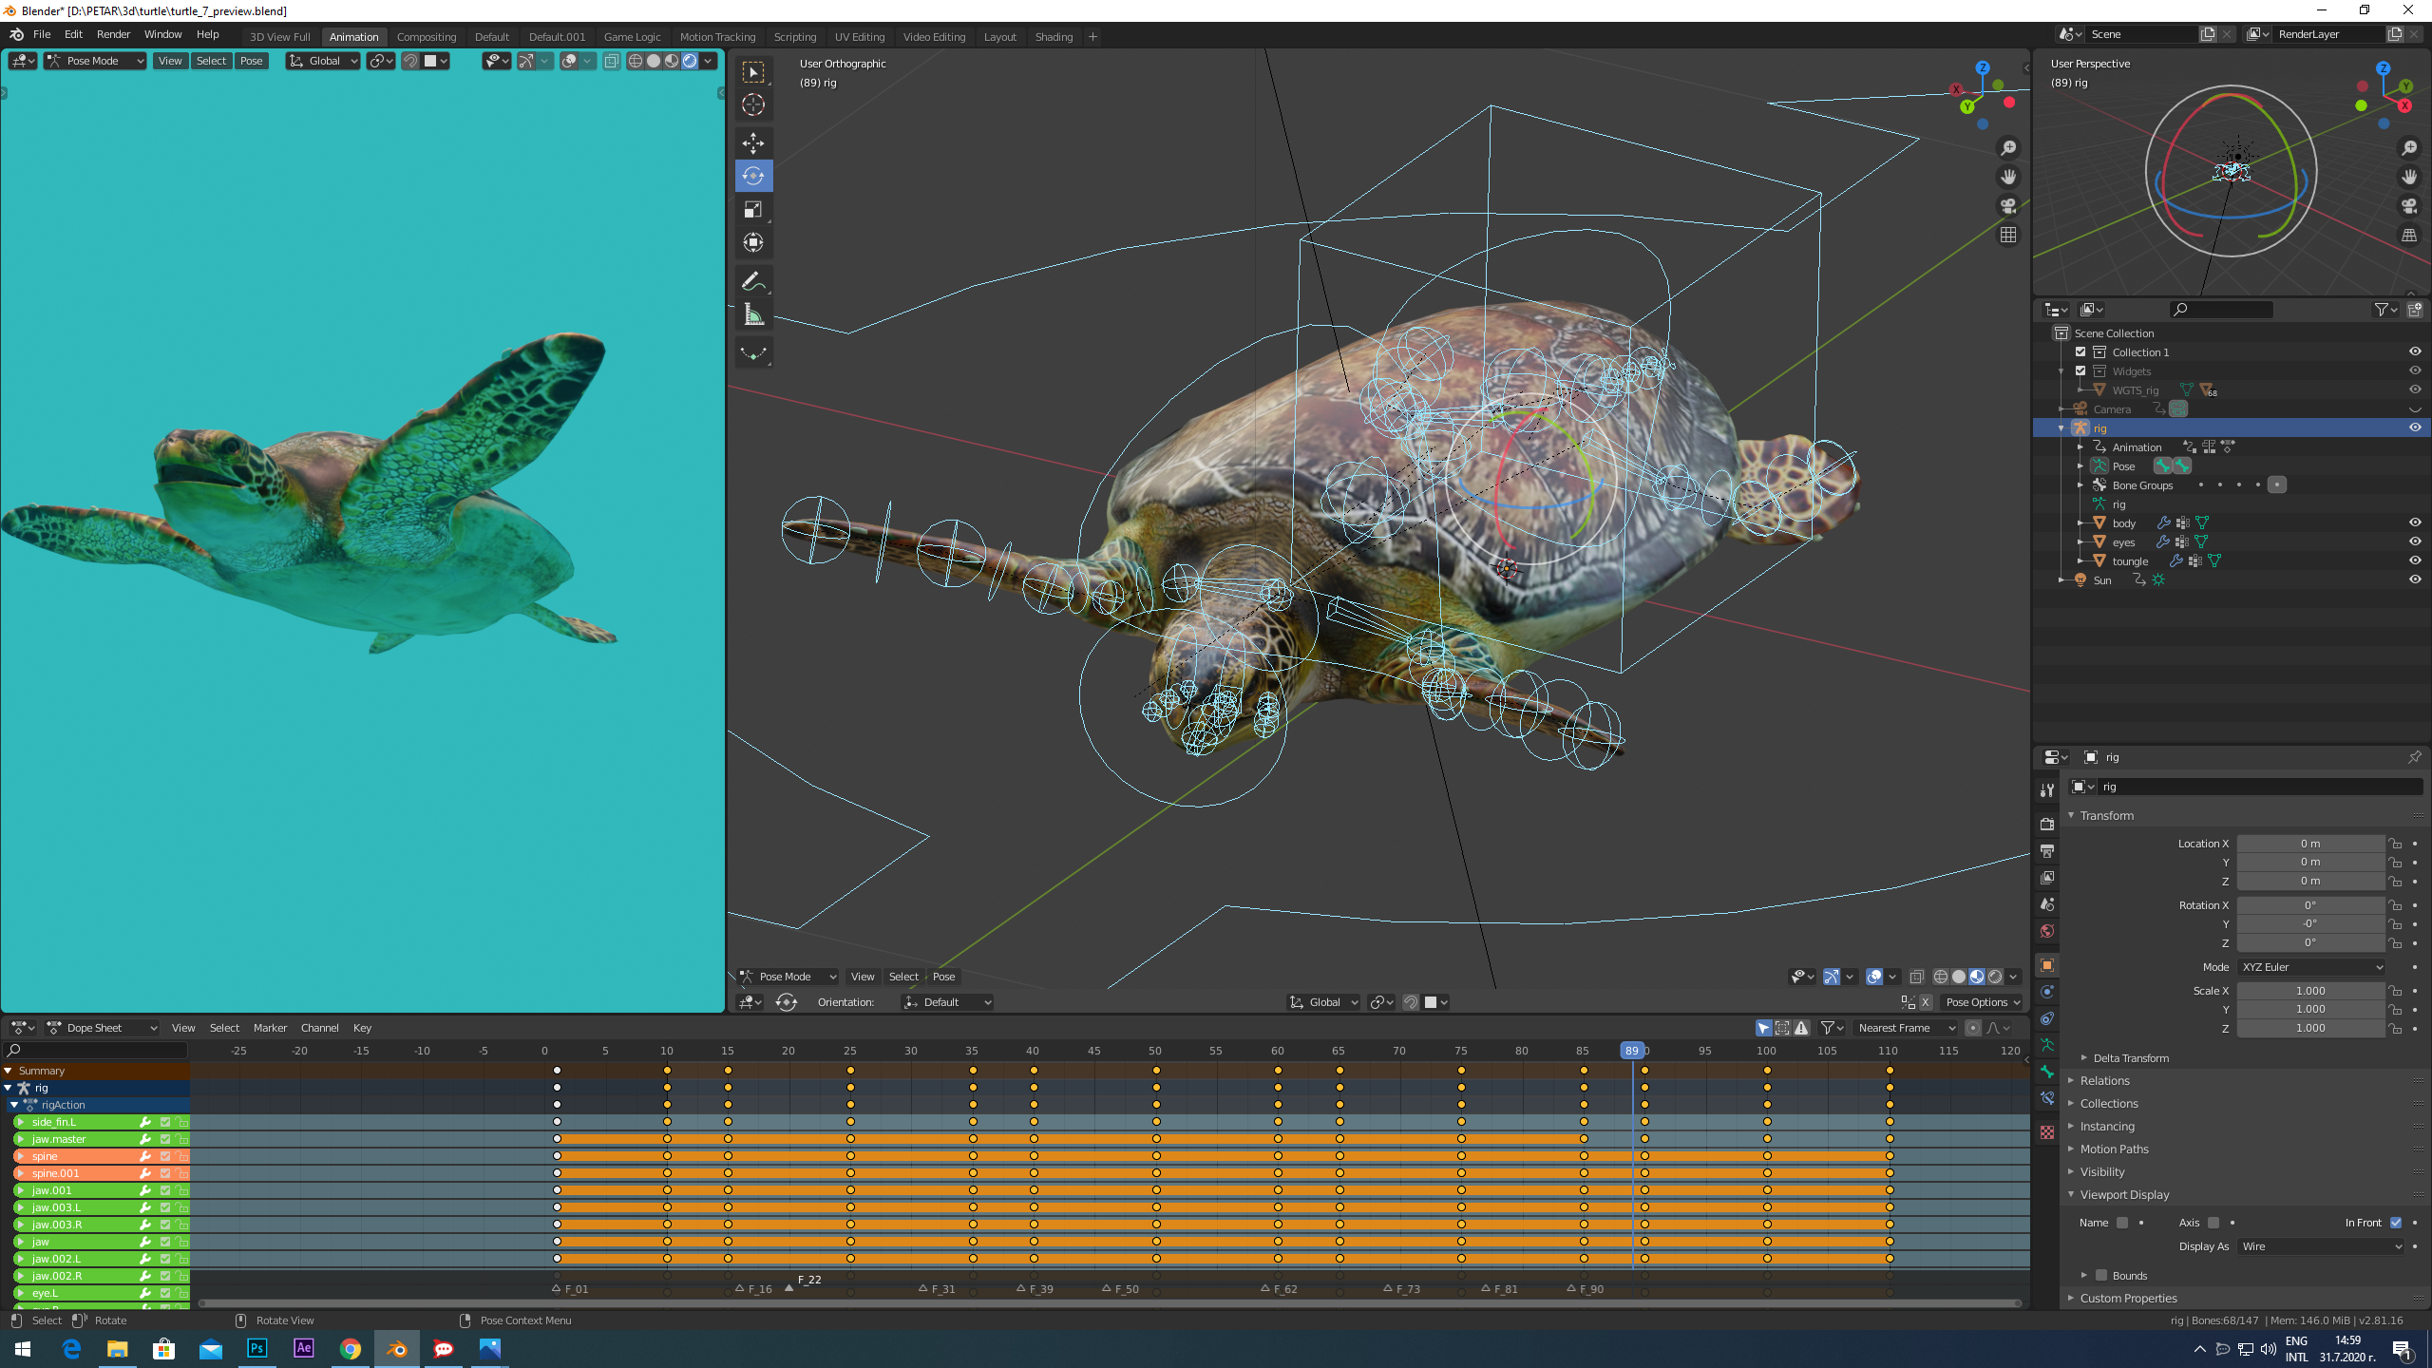Open the Render properties tab icon
This screenshot has height=1368, width=2432.
click(x=2047, y=825)
